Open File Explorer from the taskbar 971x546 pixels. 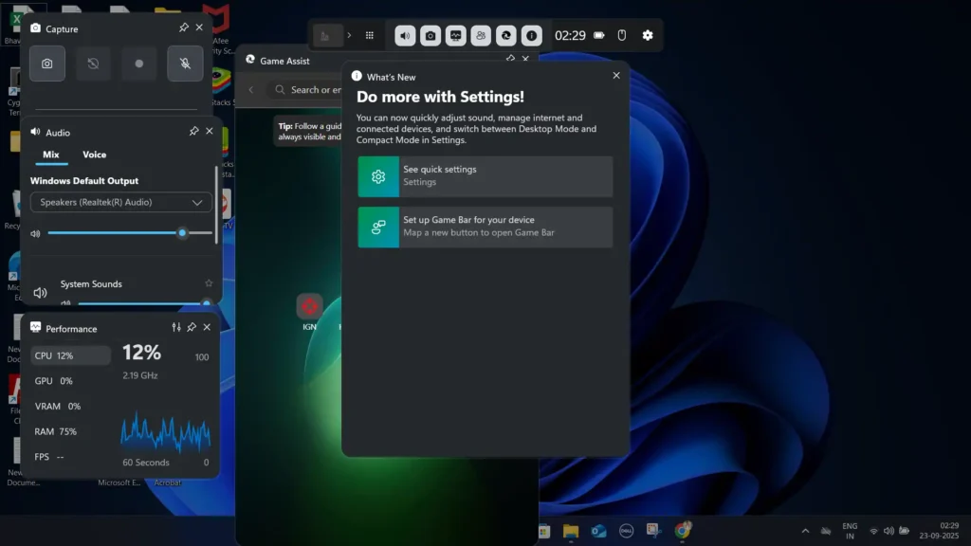pos(570,531)
